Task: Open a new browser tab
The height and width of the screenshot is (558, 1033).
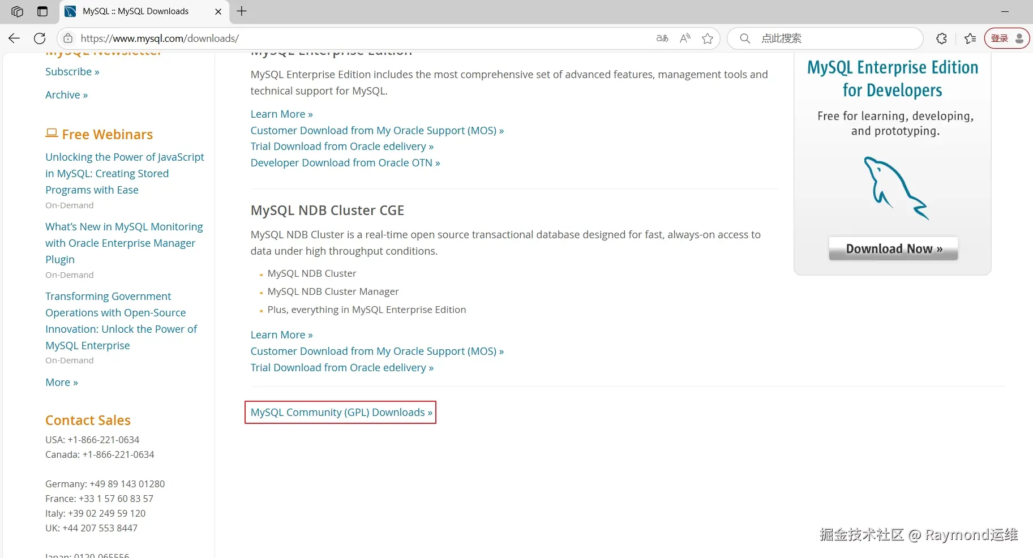Action: coord(242,11)
